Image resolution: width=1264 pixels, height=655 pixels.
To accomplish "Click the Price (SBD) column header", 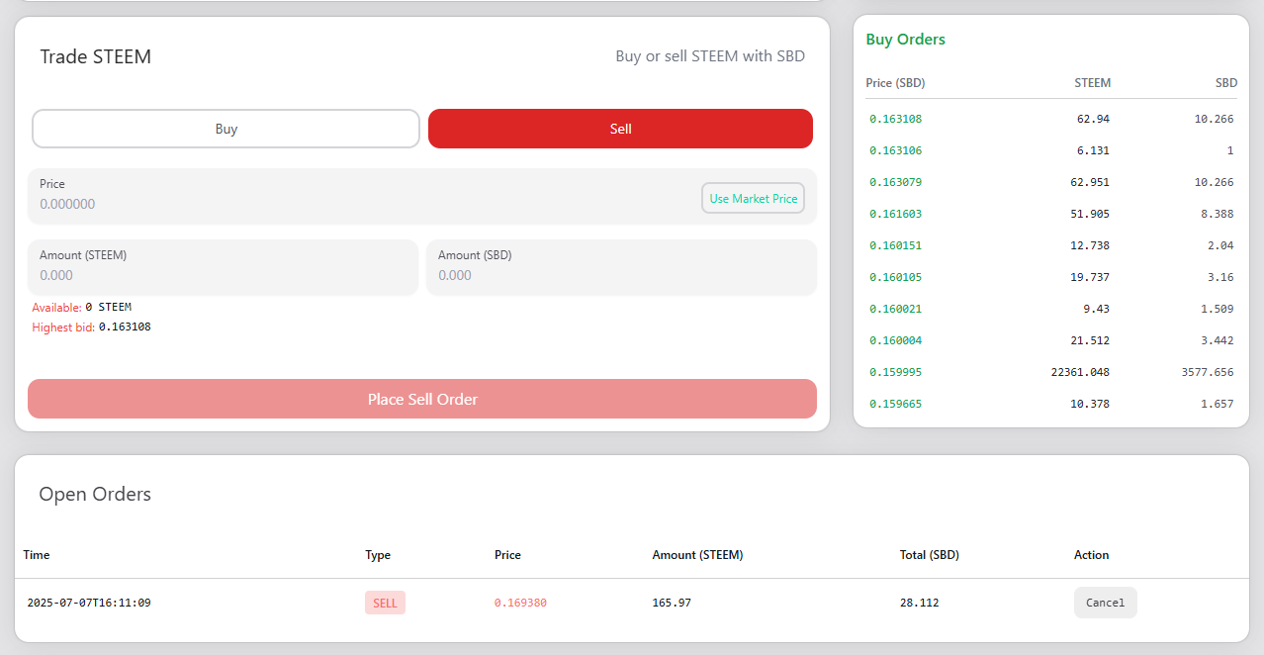I will 895,83.
